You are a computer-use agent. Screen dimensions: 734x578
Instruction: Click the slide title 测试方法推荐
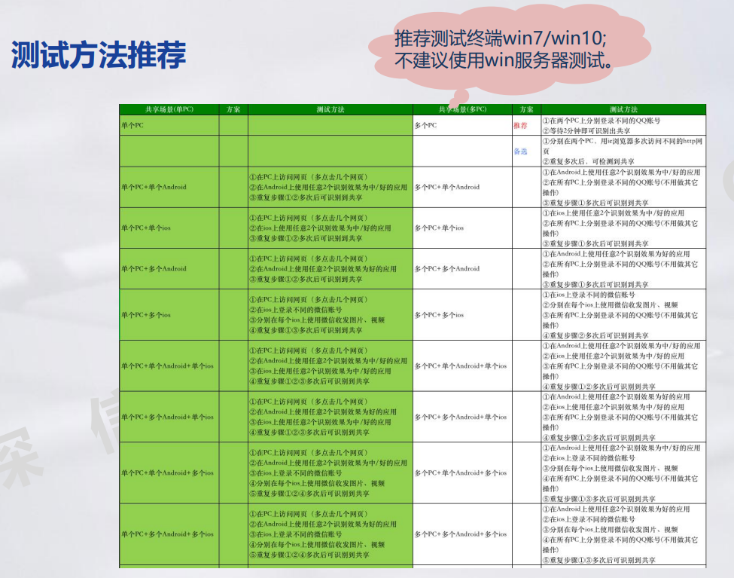point(99,55)
